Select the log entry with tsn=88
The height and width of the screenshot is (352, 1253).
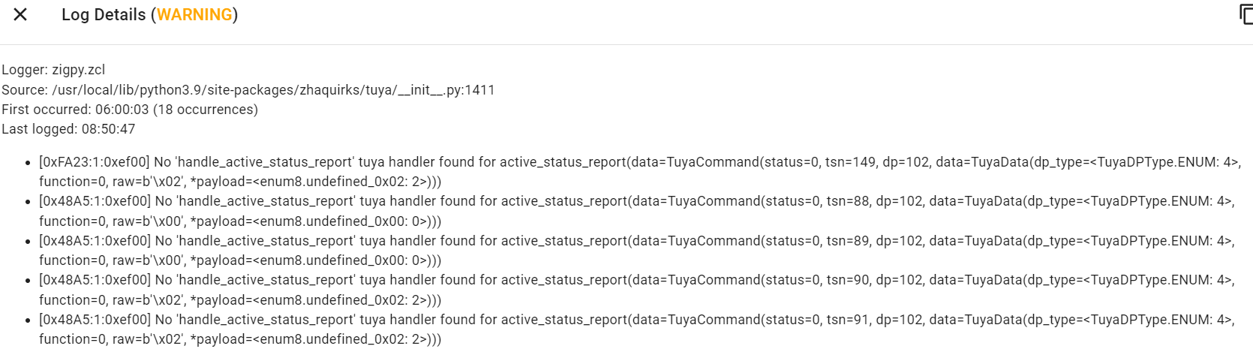637,211
